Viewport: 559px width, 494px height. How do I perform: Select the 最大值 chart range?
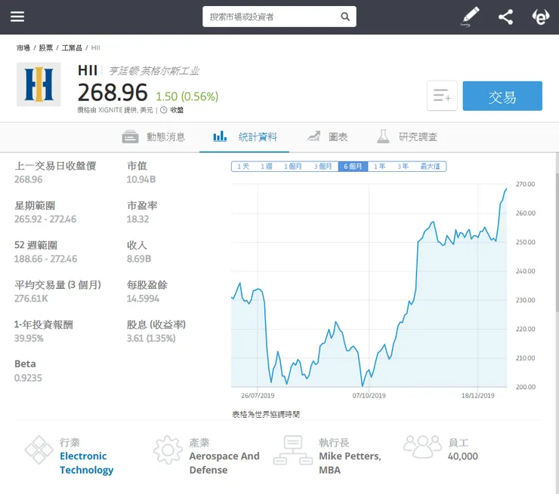point(430,166)
